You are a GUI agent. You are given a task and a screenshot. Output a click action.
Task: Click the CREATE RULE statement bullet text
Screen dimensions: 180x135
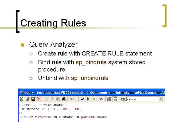click(x=95, y=53)
